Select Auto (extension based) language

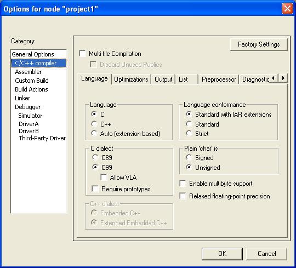click(x=94, y=133)
